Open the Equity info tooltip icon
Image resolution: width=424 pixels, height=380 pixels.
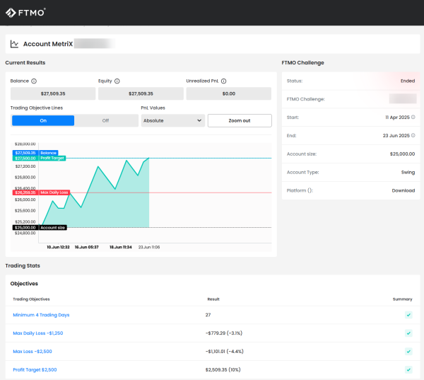117,81
